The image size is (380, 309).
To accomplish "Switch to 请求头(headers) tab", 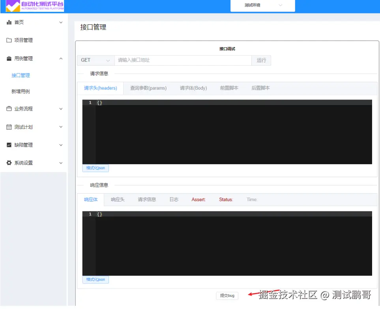I will (x=100, y=88).
